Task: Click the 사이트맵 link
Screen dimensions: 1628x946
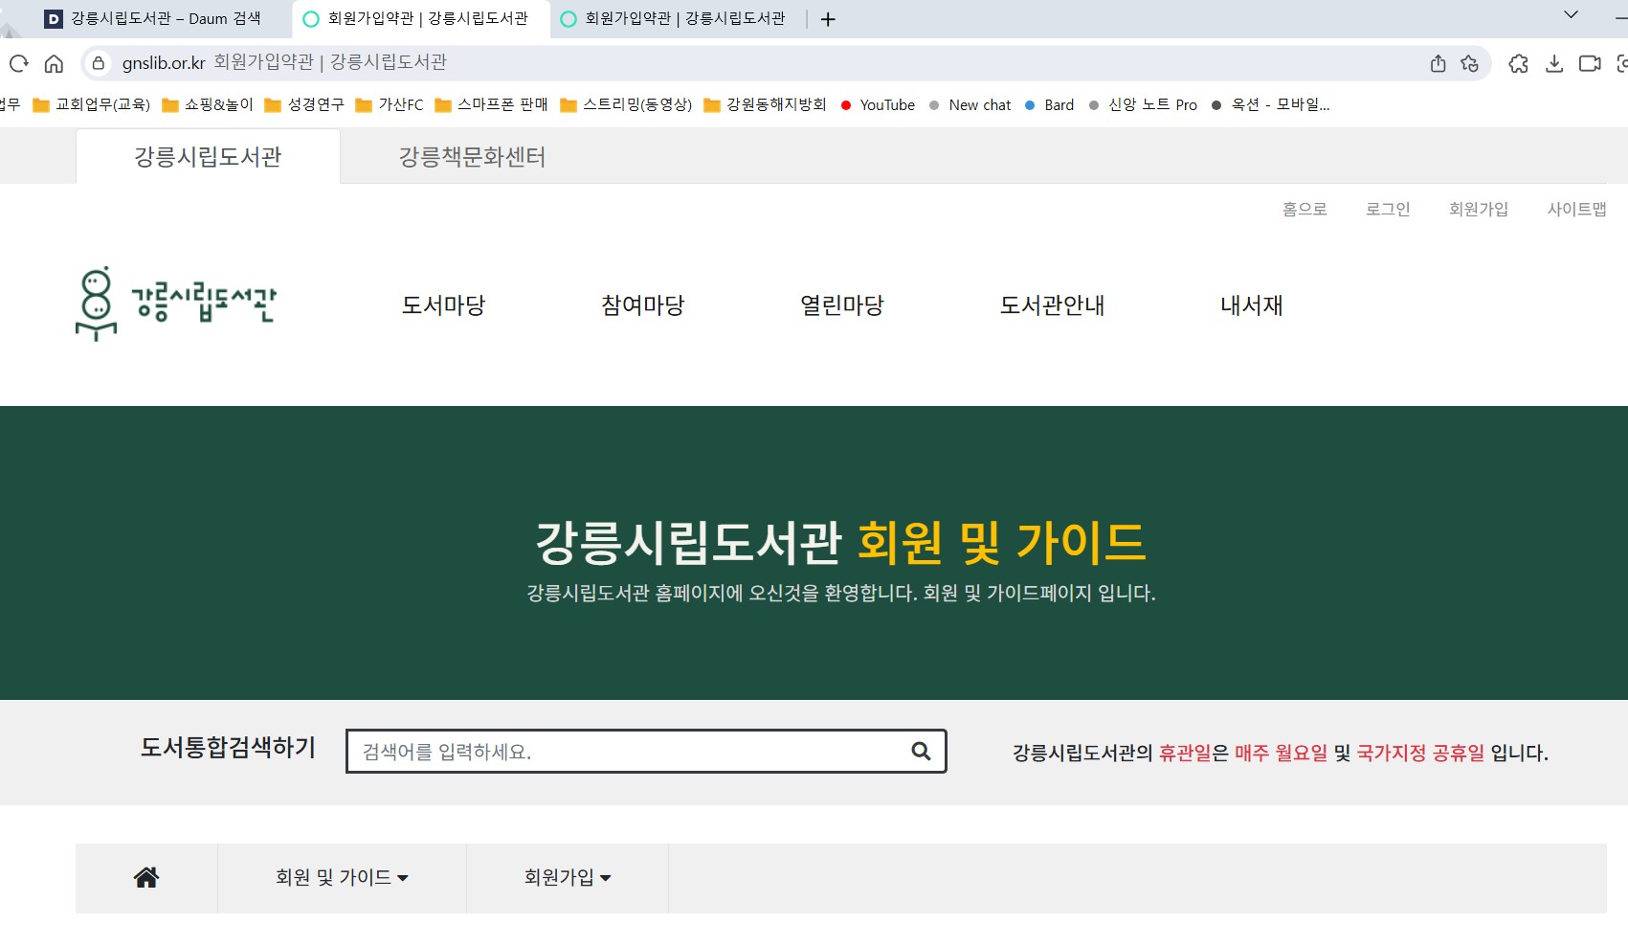Action: click(1576, 209)
